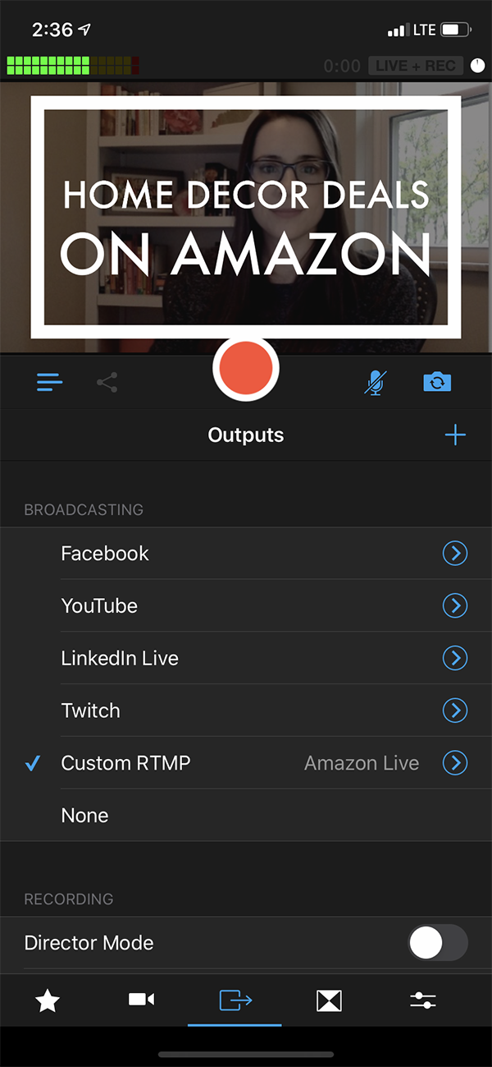This screenshot has width=492, height=1067.
Task: Tap the share icon
Action: 107,382
